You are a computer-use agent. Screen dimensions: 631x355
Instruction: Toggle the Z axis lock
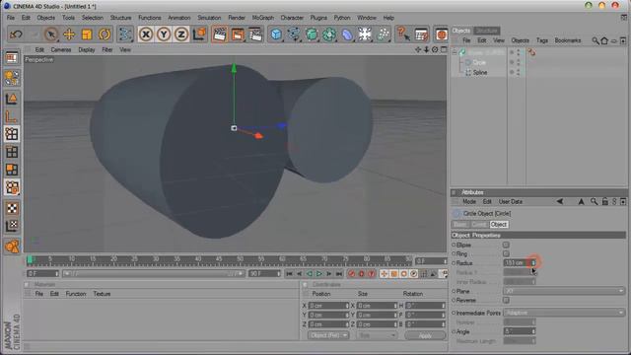[x=181, y=35]
